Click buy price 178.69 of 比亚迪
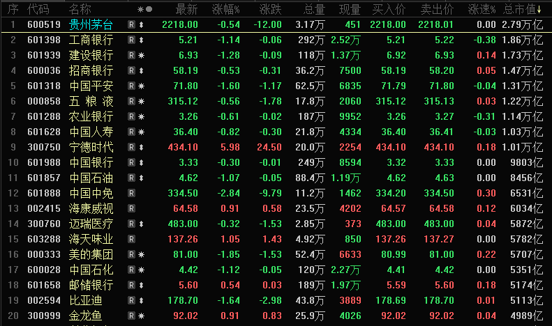This screenshot has height=326, width=552. click(391, 300)
